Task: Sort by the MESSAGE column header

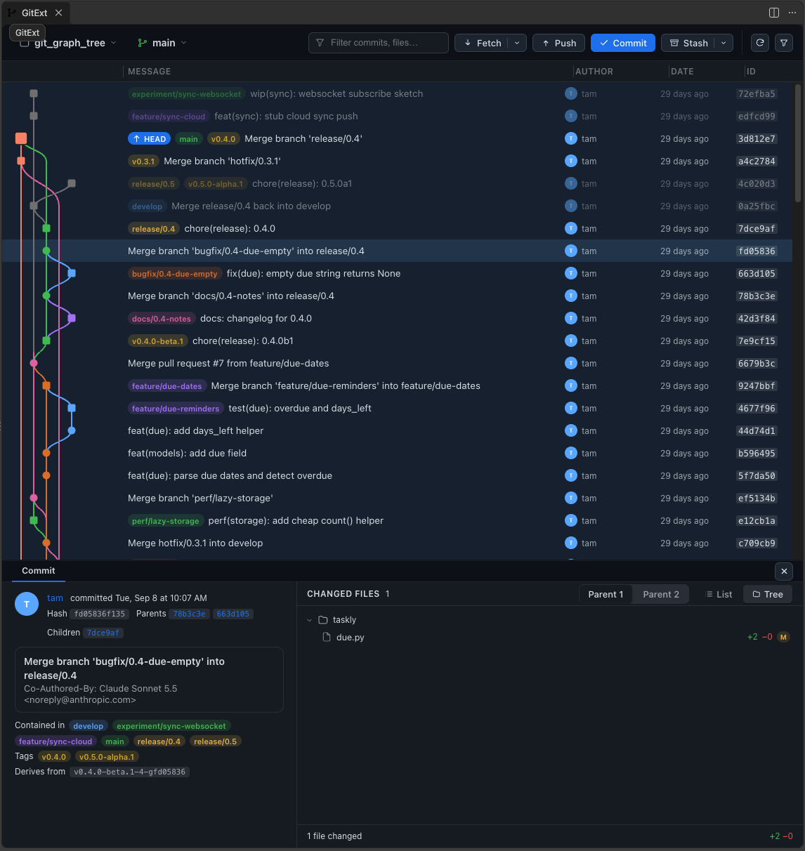Action: [150, 72]
